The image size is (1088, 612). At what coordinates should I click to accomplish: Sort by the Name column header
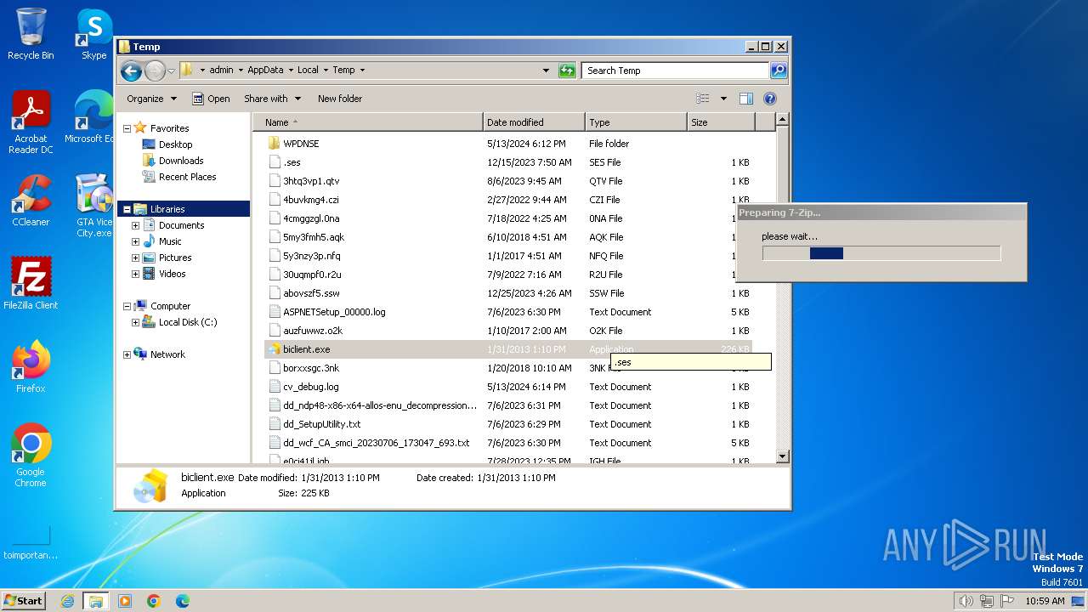368,122
